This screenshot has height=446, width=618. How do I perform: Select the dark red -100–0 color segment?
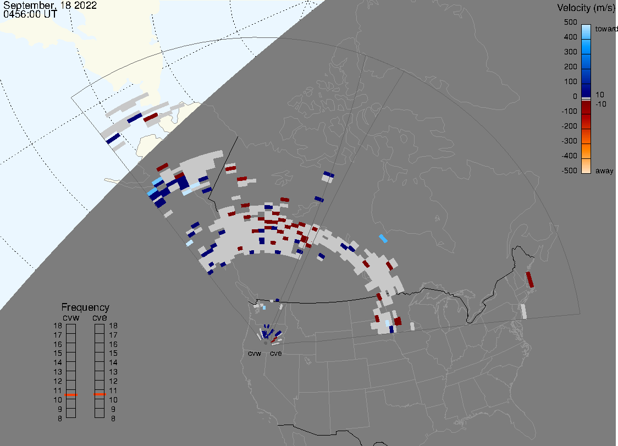click(586, 107)
